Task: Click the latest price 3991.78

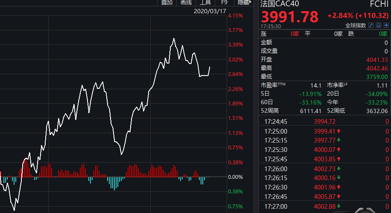Action: click(x=289, y=17)
